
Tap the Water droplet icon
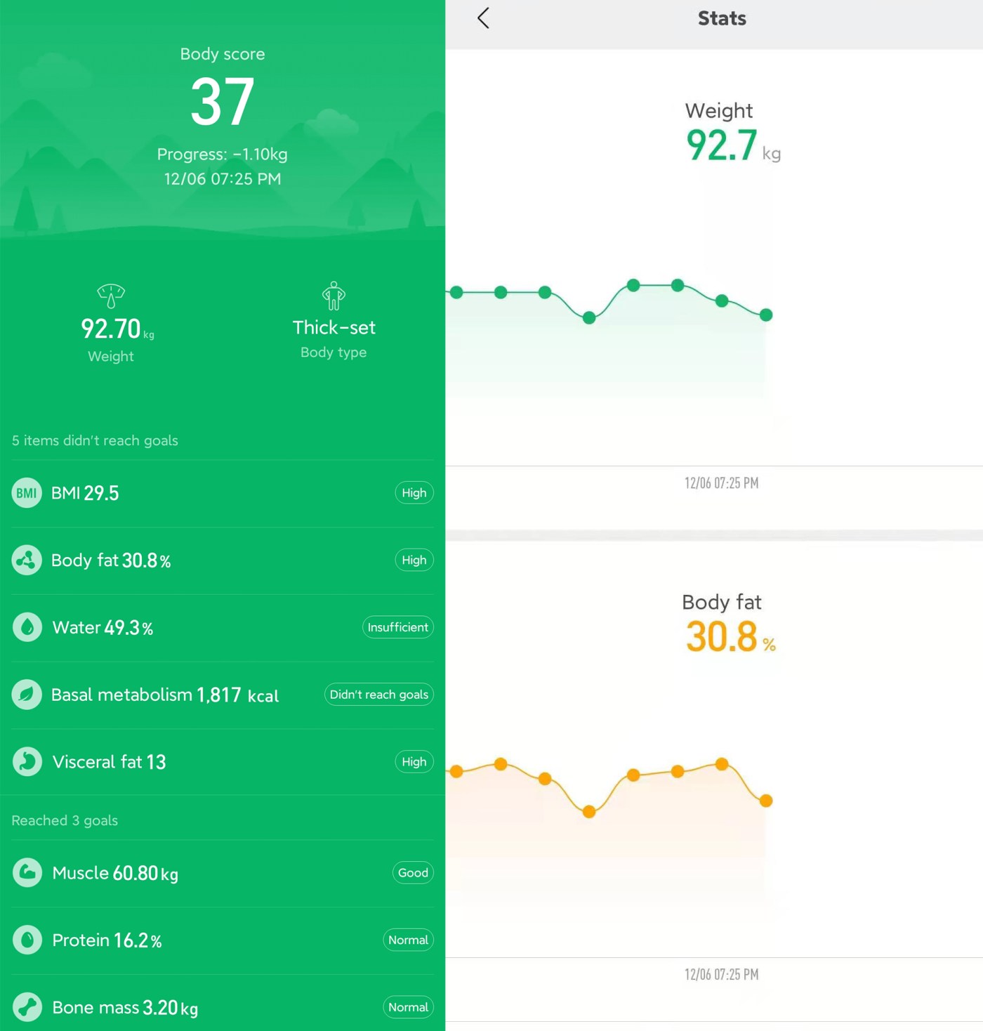point(26,627)
